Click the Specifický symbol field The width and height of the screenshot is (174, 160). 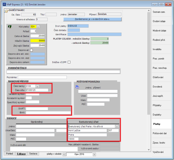[x=32, y=102]
